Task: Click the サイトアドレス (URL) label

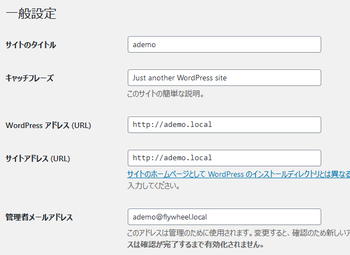Action: click(x=38, y=159)
